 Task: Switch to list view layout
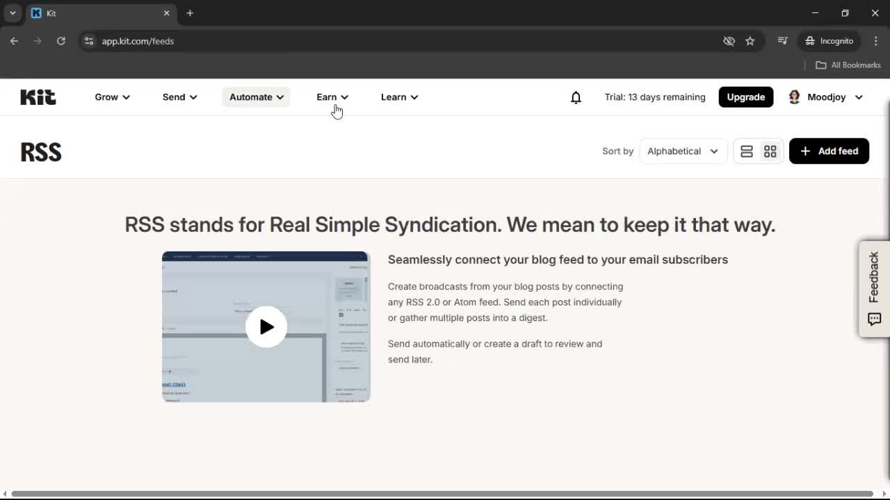coord(747,151)
